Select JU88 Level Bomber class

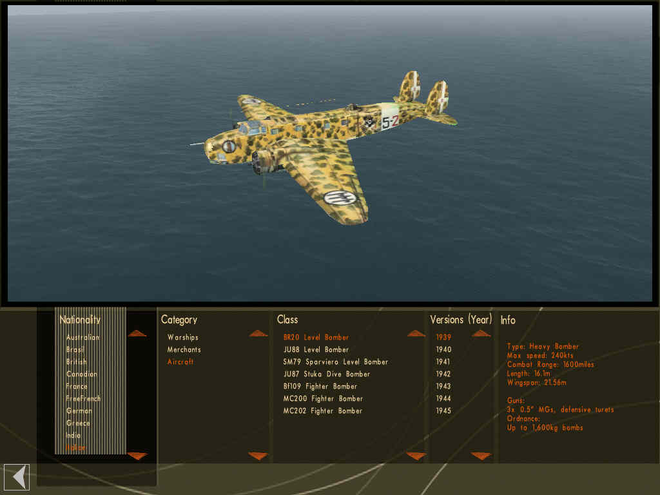pos(316,350)
